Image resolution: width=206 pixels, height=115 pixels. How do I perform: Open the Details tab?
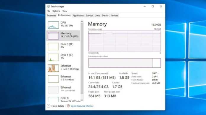point(105,15)
